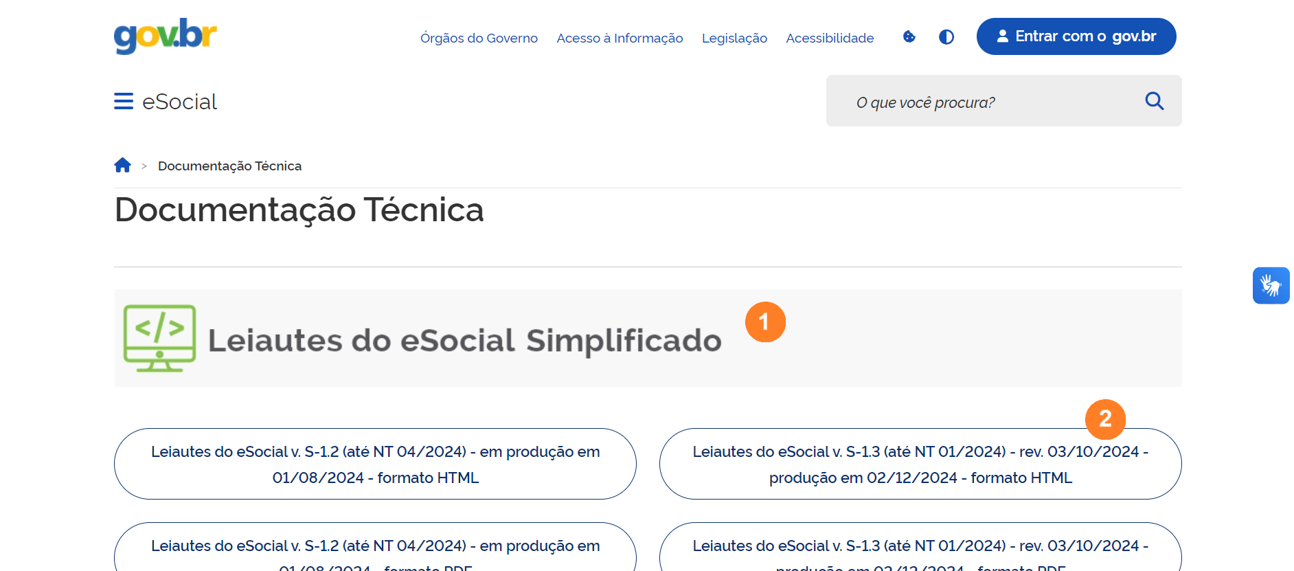Open Acesso à Informação link
The height and width of the screenshot is (571, 1294).
point(620,38)
